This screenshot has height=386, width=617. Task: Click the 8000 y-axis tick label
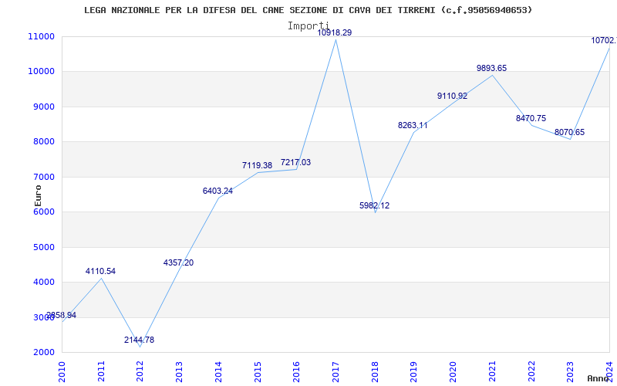[x=43, y=142]
